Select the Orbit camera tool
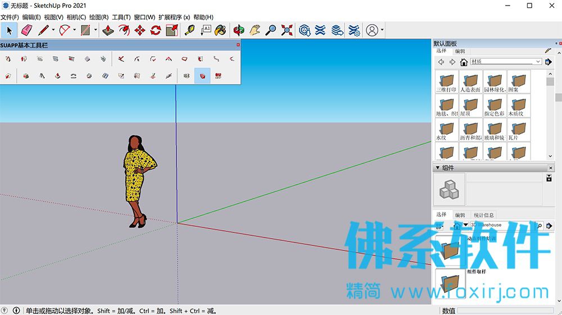 click(239, 30)
